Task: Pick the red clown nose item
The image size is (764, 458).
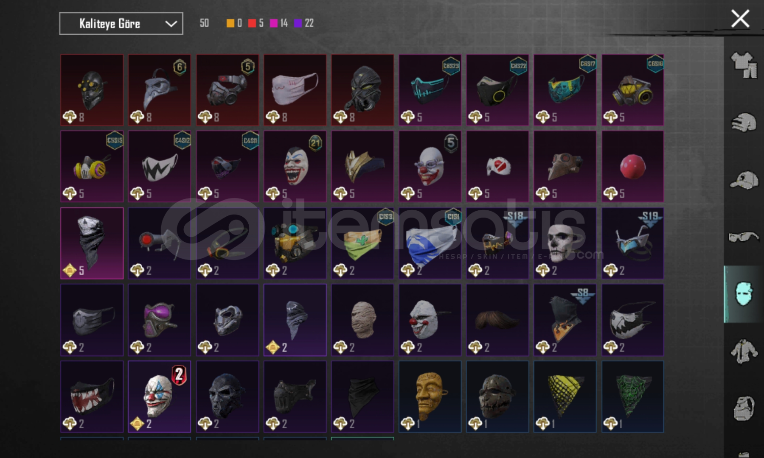Action: 632,166
